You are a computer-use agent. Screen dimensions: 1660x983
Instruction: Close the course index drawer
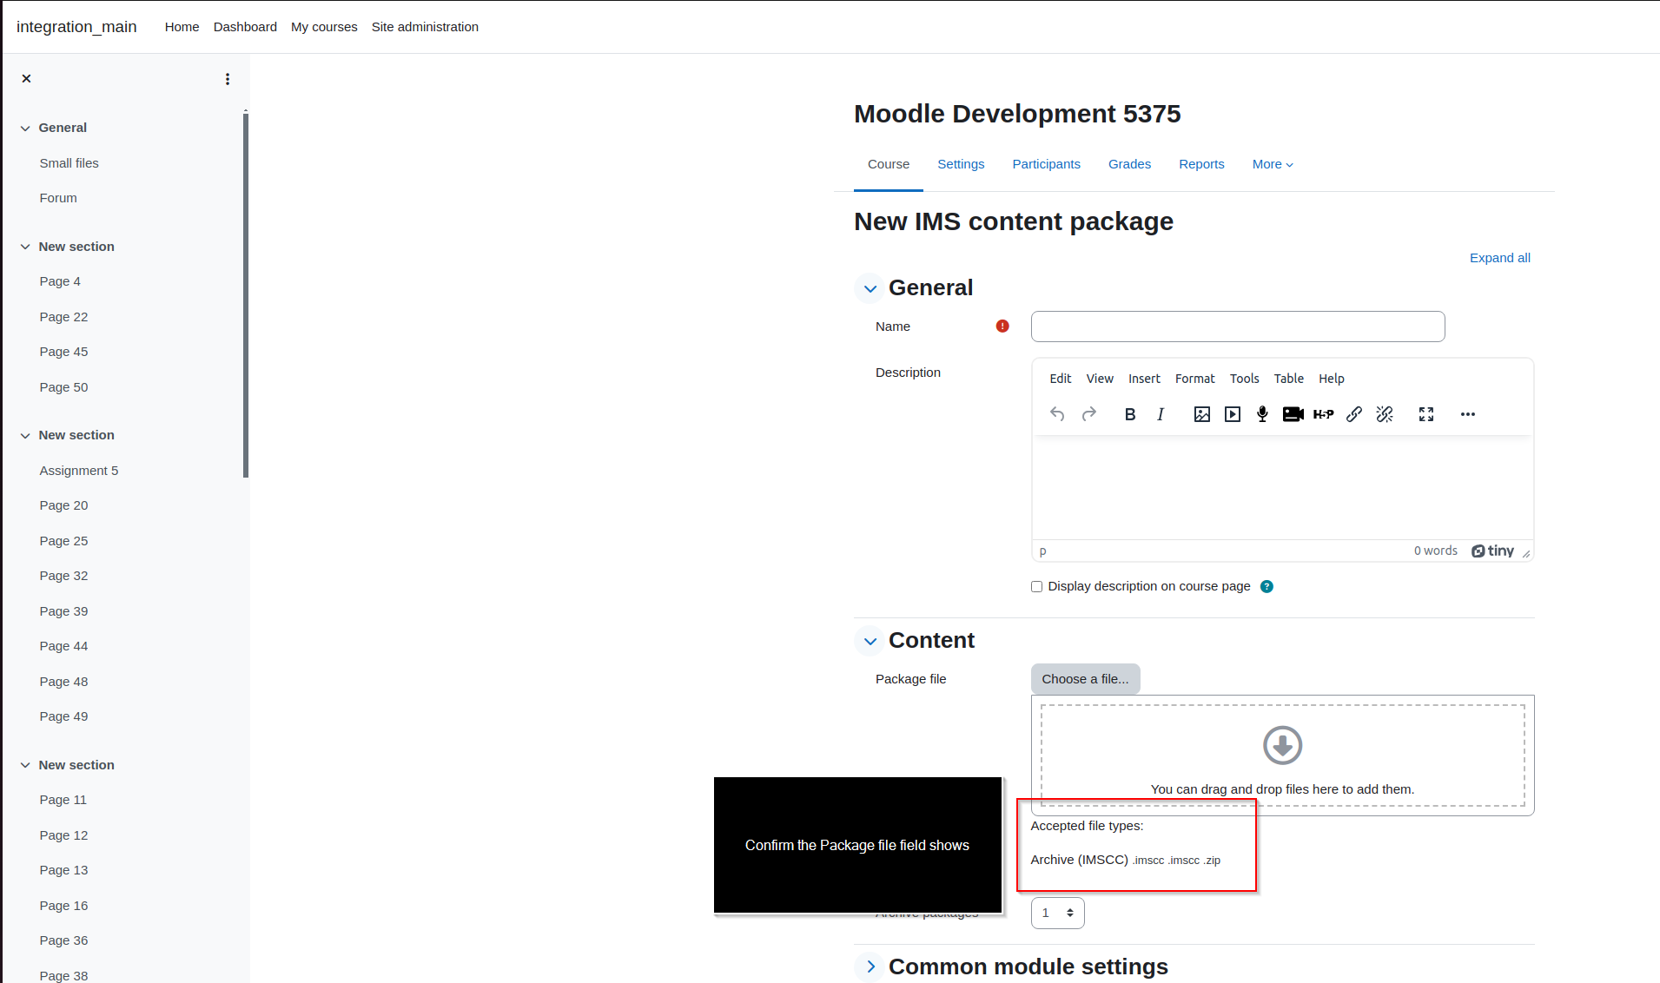[x=26, y=78]
